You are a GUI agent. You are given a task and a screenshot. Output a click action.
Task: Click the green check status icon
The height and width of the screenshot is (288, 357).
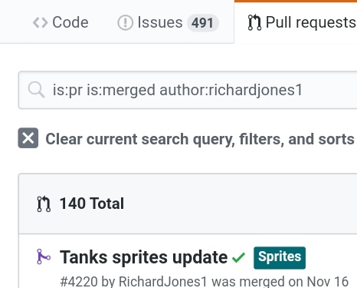(238, 257)
